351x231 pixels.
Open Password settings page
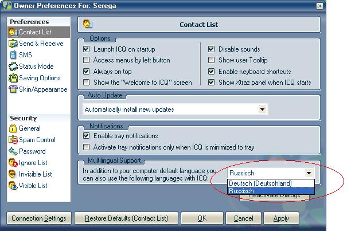[x=32, y=151]
